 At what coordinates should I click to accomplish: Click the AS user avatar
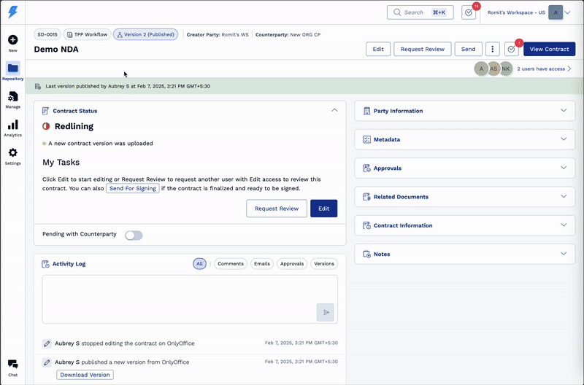493,69
